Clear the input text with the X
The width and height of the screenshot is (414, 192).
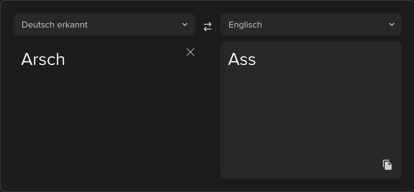(190, 52)
